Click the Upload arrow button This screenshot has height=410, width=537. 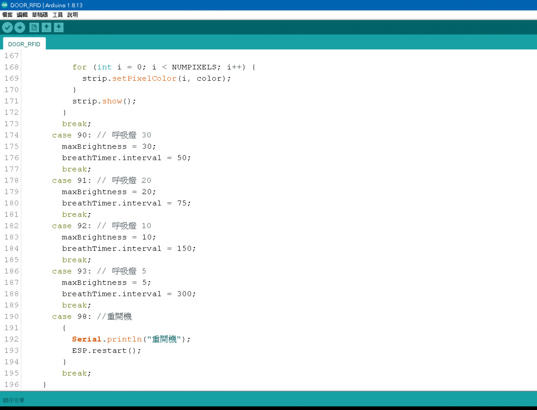pyautogui.click(x=20, y=28)
